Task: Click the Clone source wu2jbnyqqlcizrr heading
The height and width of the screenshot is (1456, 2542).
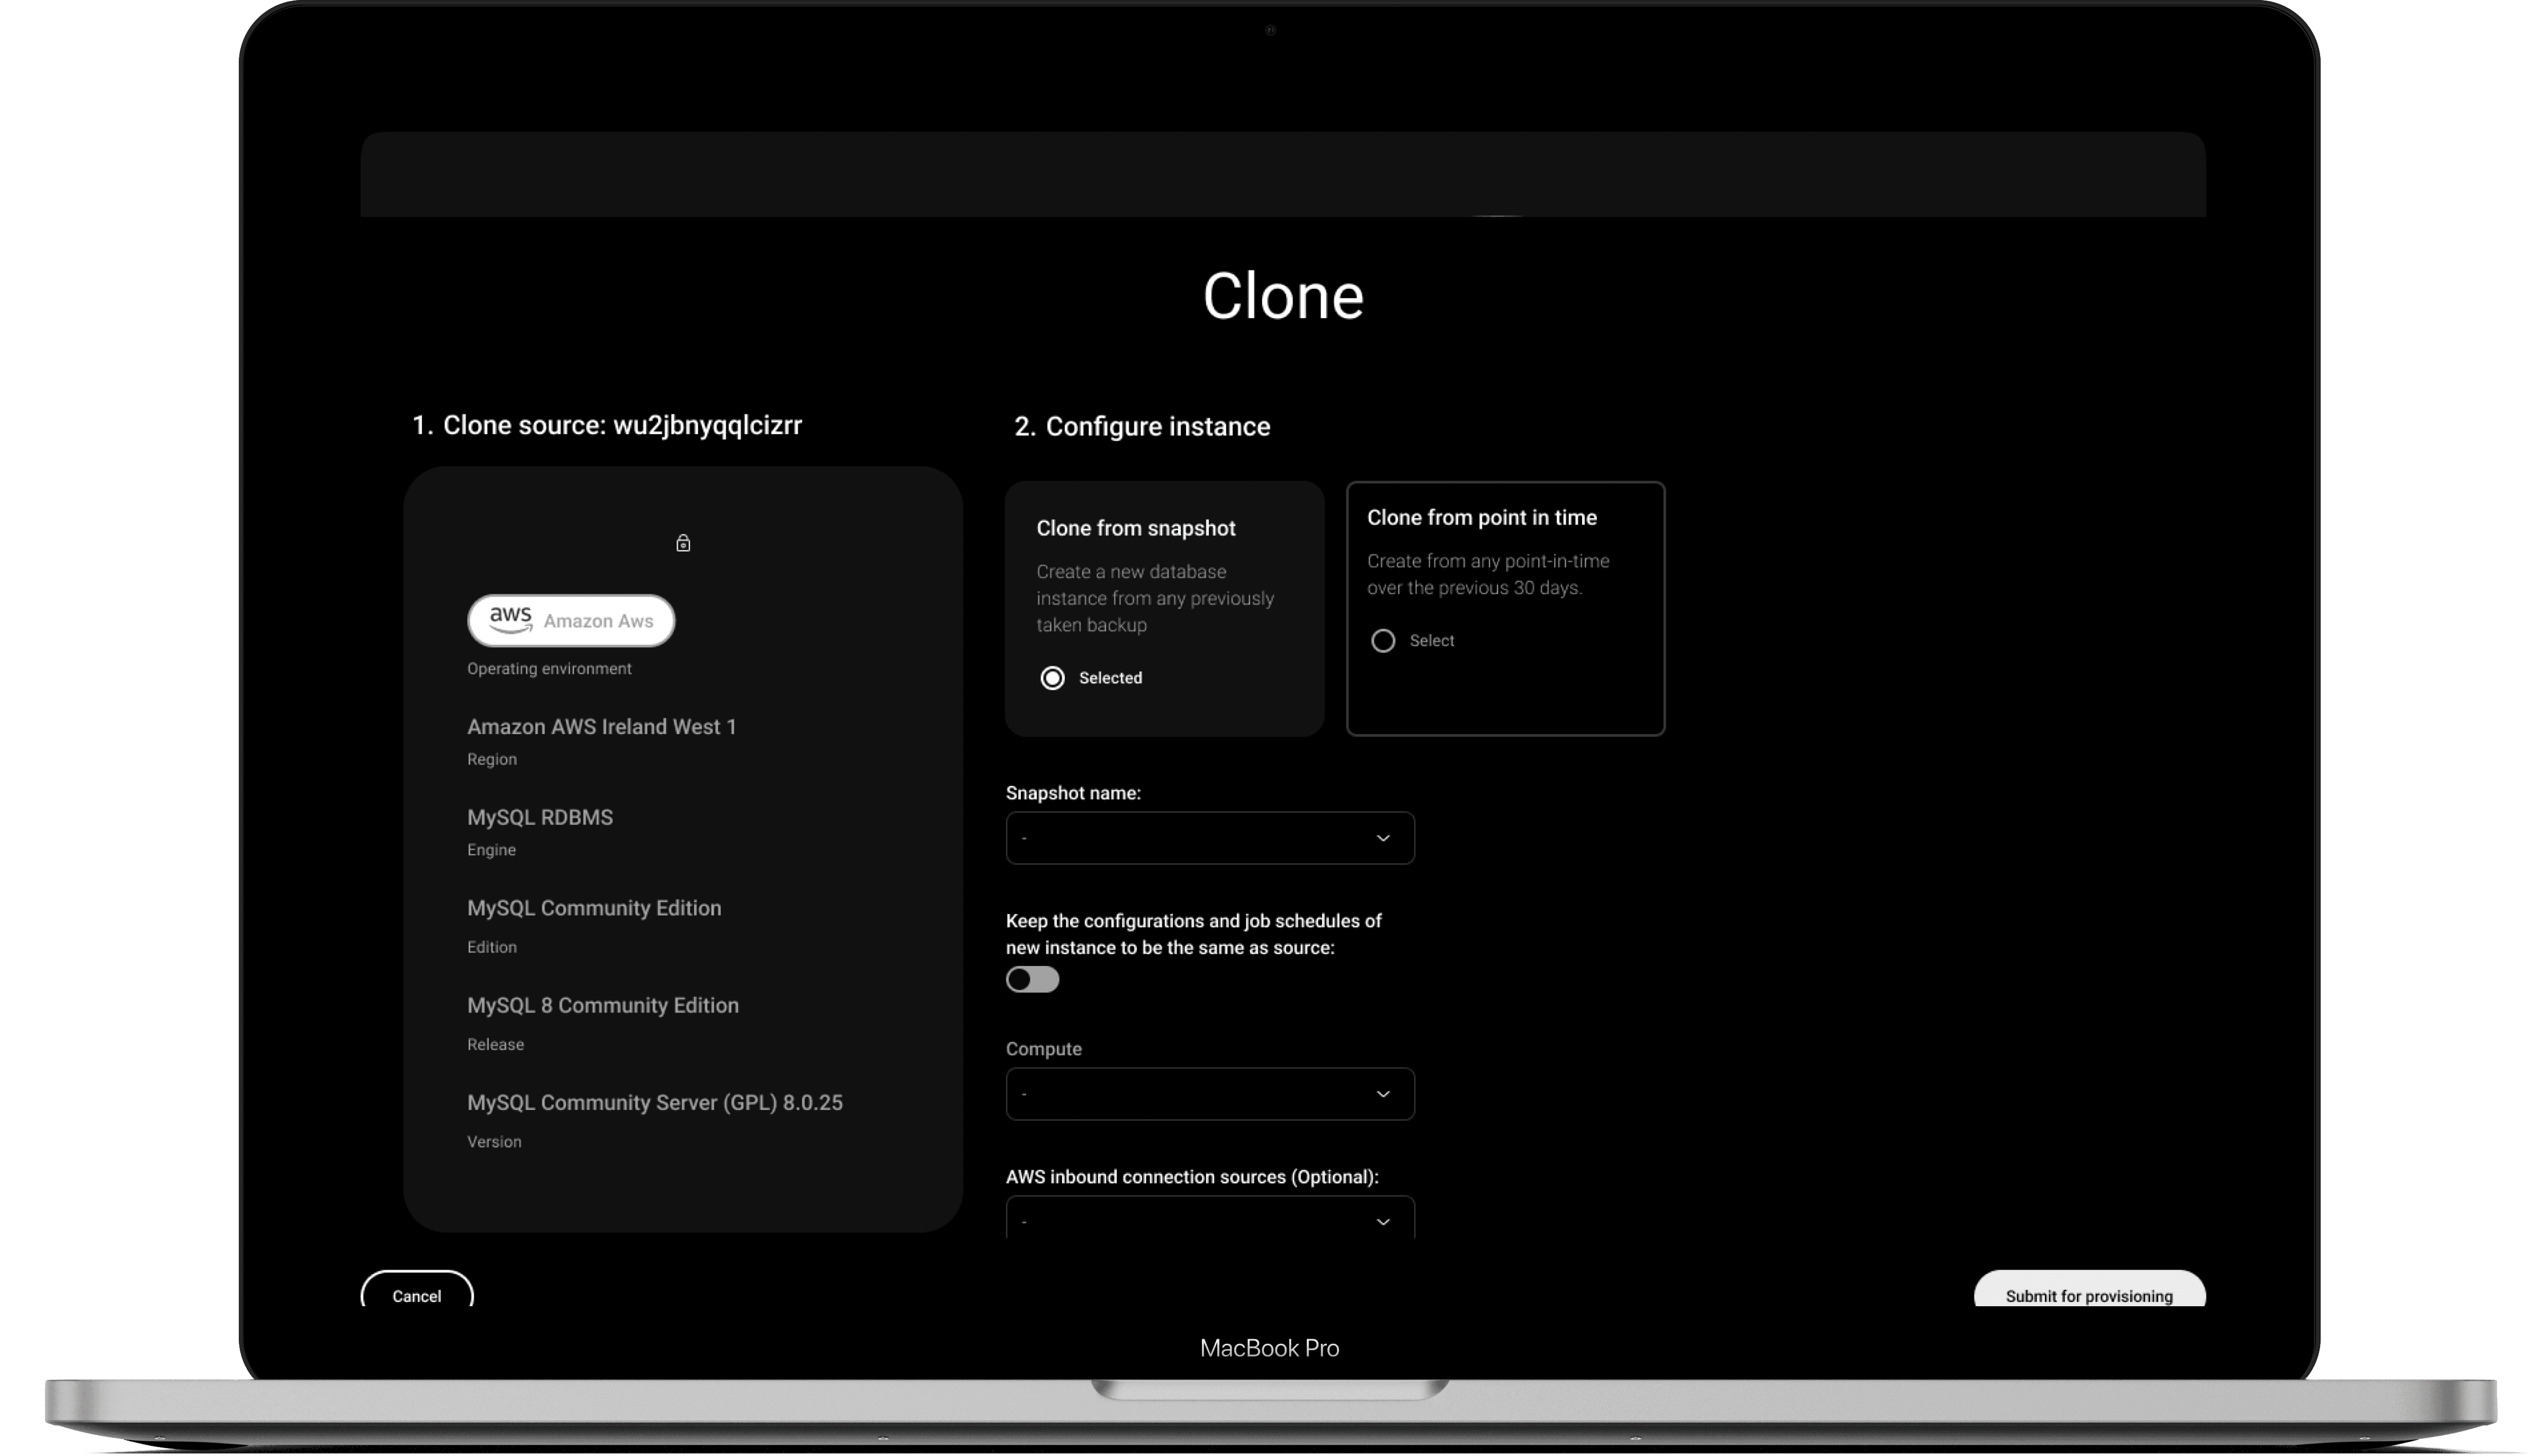Action: coord(606,425)
